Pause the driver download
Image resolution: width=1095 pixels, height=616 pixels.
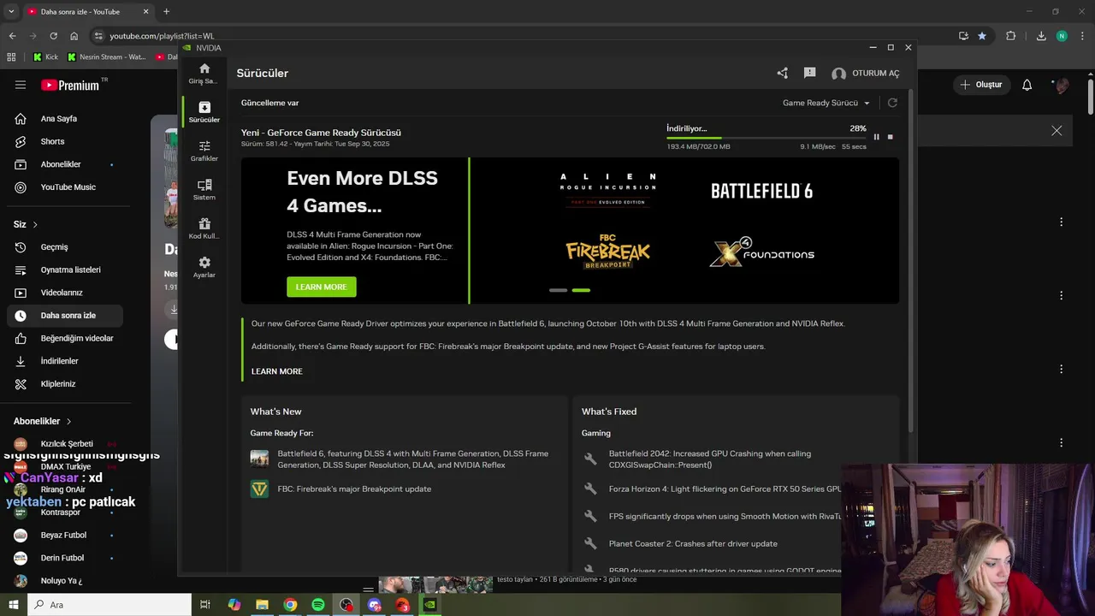coord(876,137)
